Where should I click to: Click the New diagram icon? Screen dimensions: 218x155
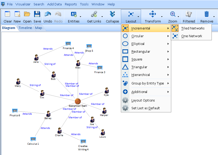click(x=17, y=14)
